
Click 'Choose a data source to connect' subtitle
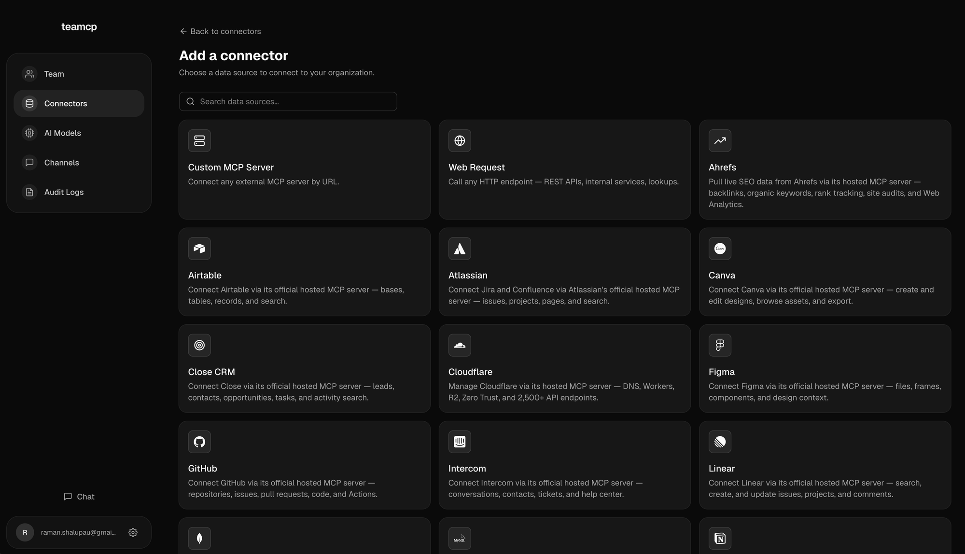(277, 73)
